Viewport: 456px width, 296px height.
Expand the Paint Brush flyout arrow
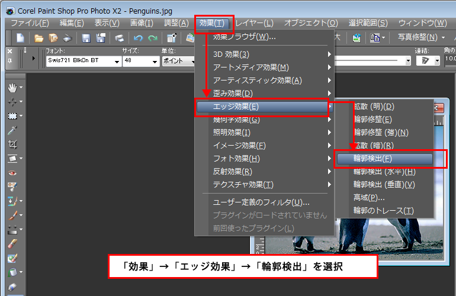click(x=21, y=215)
